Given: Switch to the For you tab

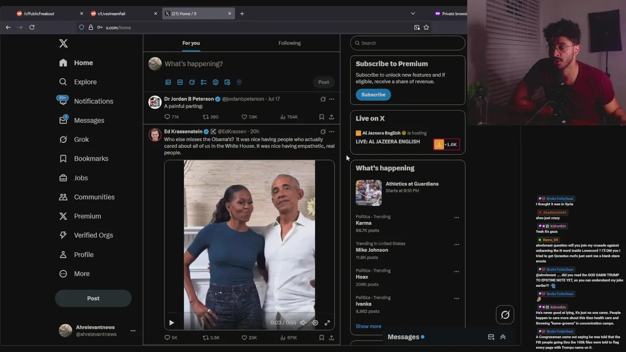Looking at the screenshot, I should 191,43.
